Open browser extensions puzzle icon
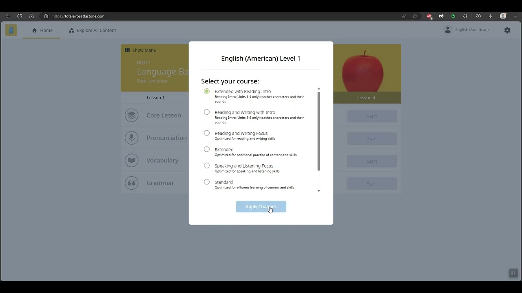 [x=465, y=16]
